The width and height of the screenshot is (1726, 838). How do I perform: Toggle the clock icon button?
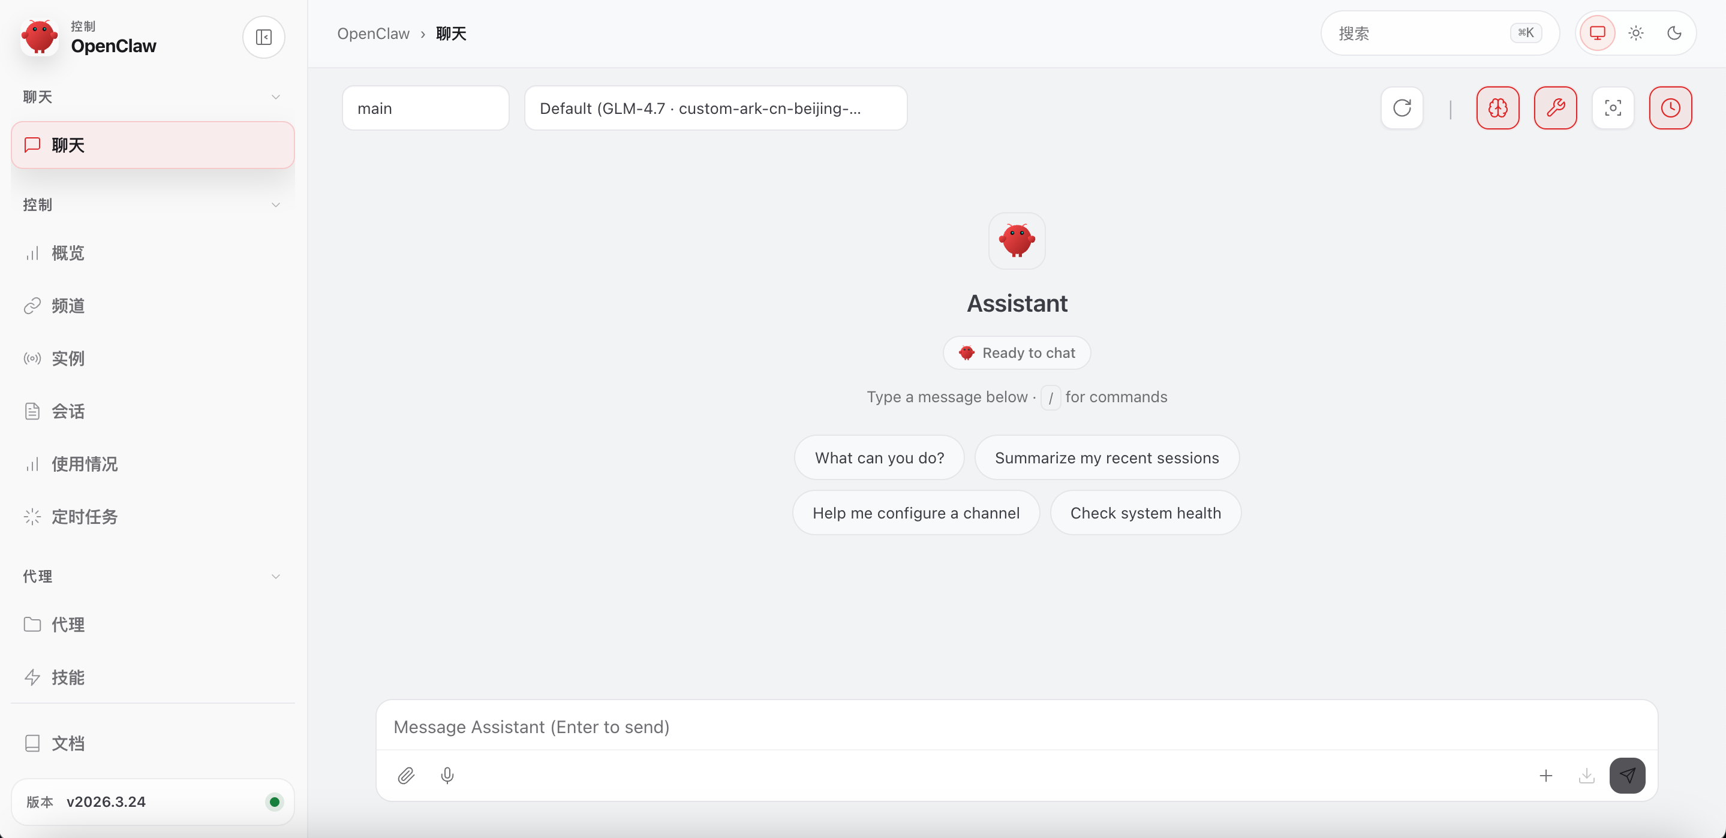tap(1670, 108)
